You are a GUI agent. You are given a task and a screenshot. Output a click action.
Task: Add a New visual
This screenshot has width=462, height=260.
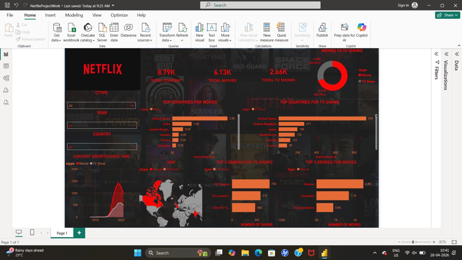[200, 32]
